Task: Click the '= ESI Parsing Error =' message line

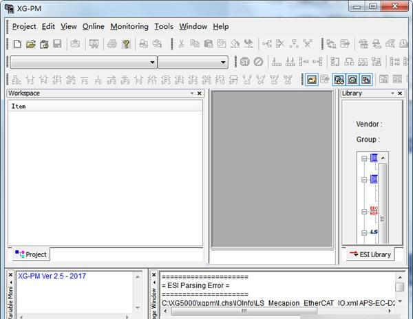Action: click(195, 285)
